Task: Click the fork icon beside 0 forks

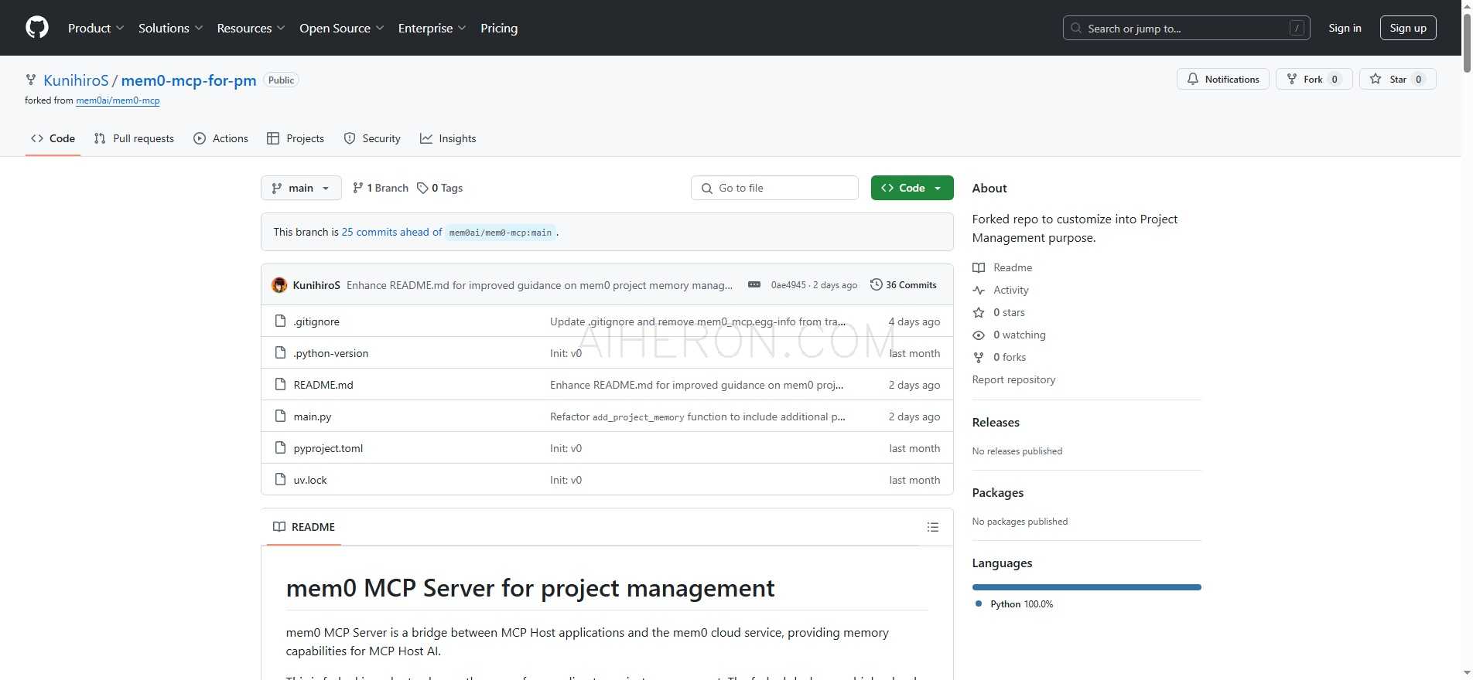Action: 979,357
